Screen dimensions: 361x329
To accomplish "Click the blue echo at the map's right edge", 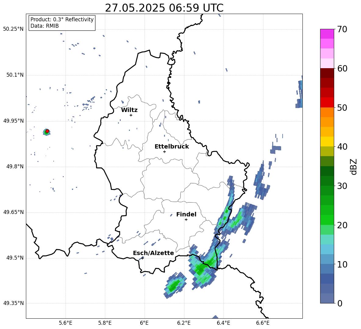I will tap(299, 91).
